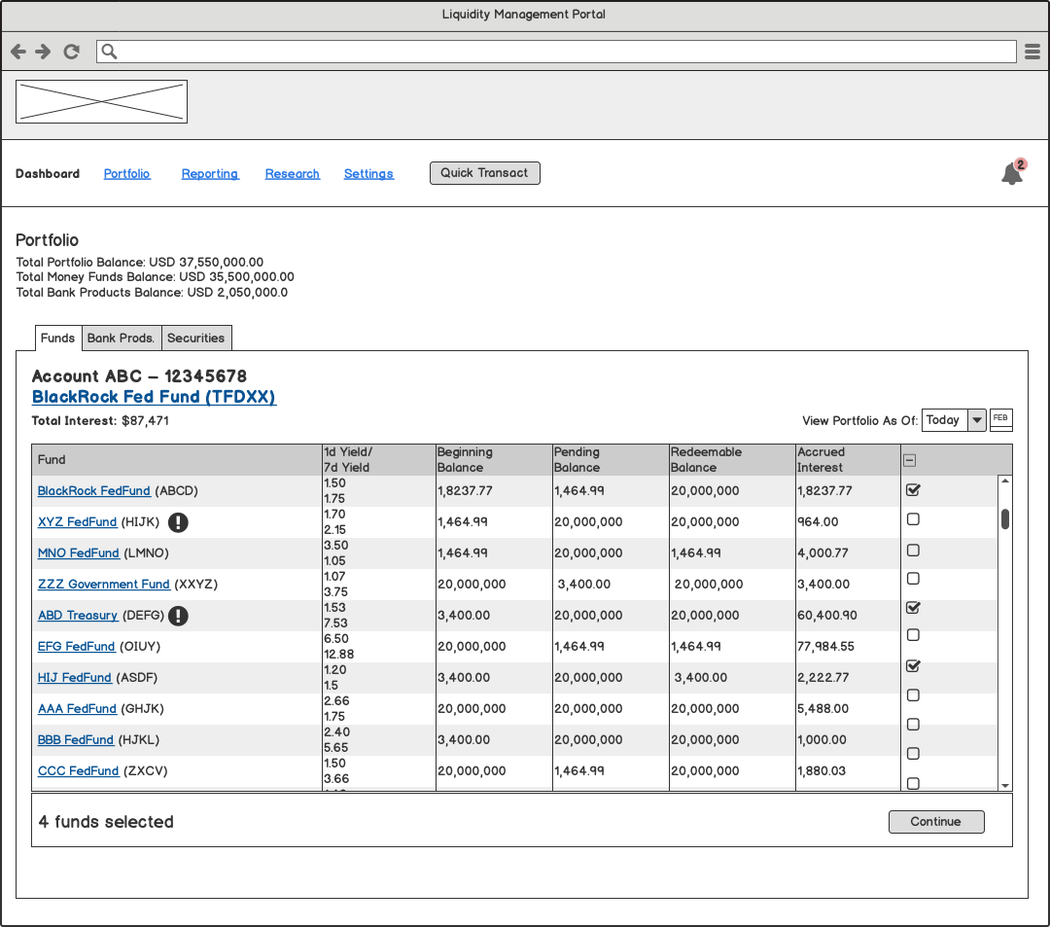Uncheck the HIJ FedFund row checkbox
This screenshot has width=1050, height=927.
(x=913, y=665)
